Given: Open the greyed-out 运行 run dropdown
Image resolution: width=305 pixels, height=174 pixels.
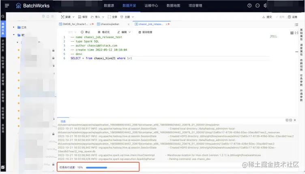Looking at the screenshot, I should coord(72,32).
